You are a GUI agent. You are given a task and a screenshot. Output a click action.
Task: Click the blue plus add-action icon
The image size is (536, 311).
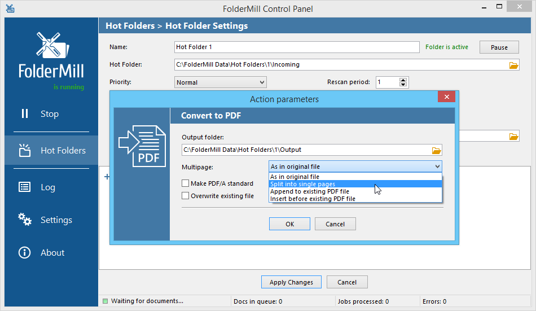pos(107,177)
